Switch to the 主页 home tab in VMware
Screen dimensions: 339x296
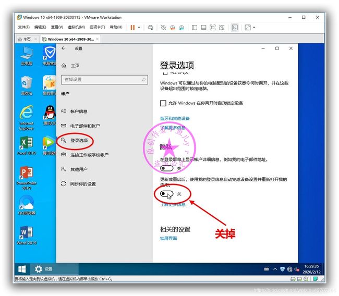(x=27, y=39)
